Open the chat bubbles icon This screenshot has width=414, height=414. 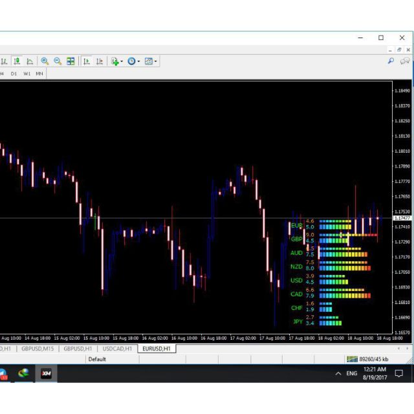(405, 61)
